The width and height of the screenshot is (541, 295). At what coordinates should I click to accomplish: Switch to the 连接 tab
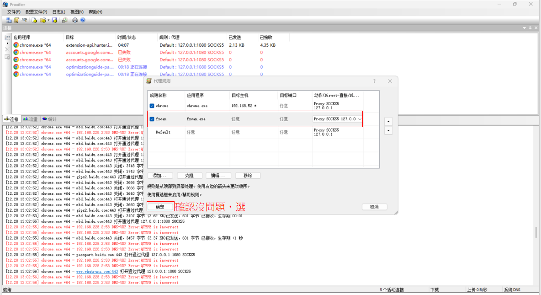click(11, 119)
